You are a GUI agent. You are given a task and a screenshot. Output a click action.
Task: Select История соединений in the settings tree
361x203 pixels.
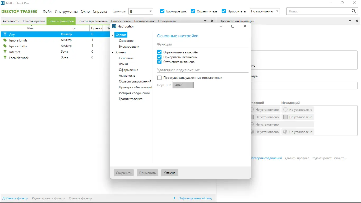point(134,93)
